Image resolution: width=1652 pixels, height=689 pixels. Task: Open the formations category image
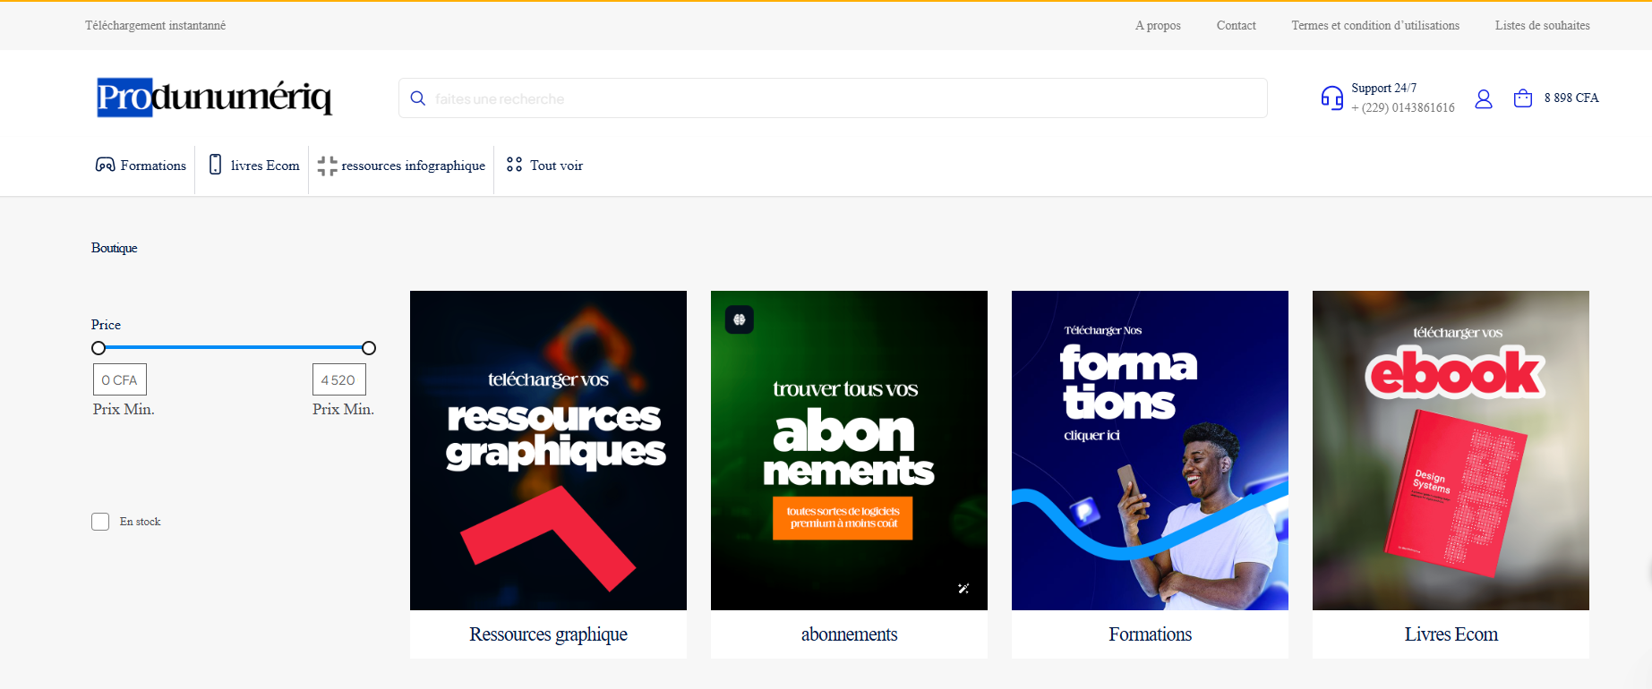[x=1150, y=450]
